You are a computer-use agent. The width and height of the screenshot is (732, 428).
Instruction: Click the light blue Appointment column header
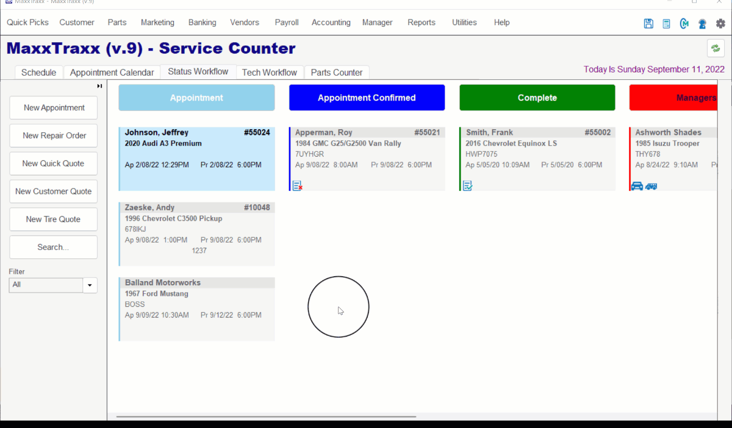point(196,98)
